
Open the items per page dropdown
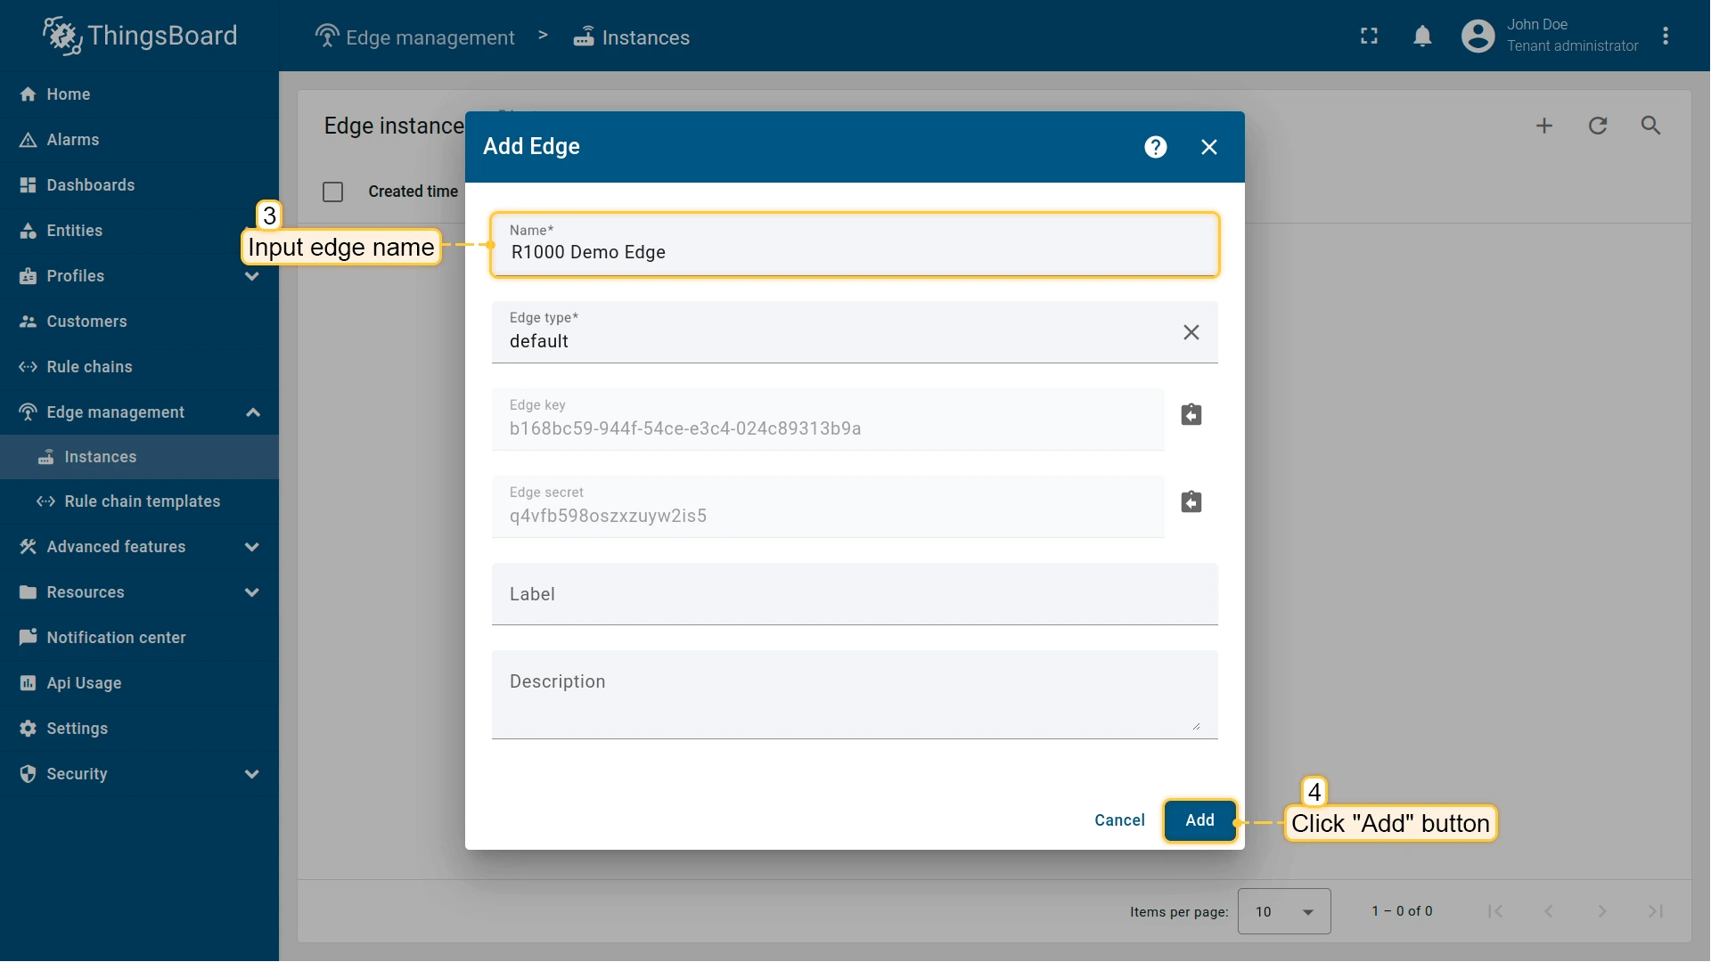point(1283,911)
